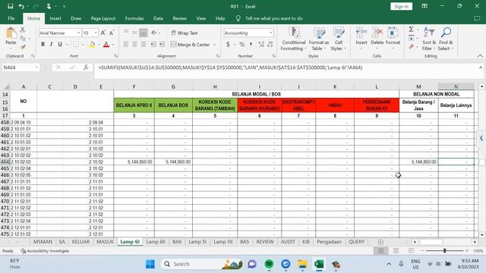The width and height of the screenshot is (486, 273).
Task: Toggle center horizontal alignment
Action: click(134, 45)
